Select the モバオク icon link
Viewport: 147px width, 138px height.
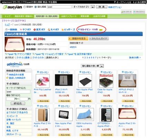click(x=53, y=30)
